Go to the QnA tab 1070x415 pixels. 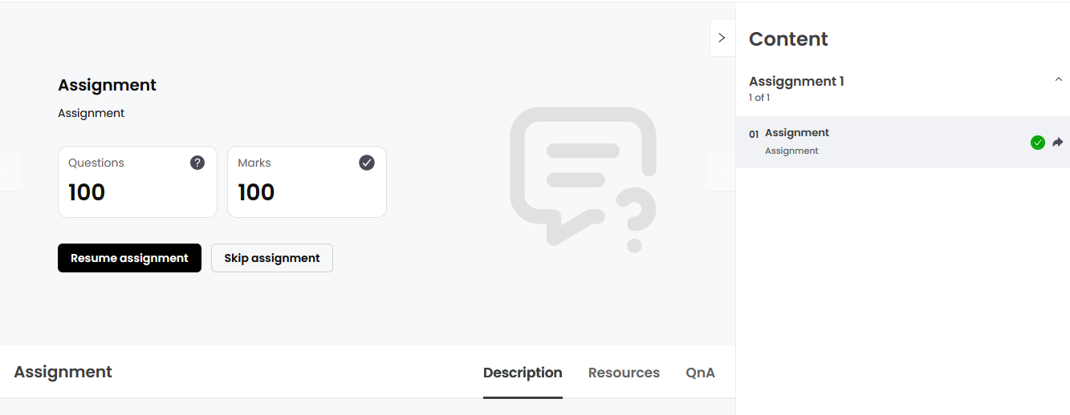click(700, 373)
